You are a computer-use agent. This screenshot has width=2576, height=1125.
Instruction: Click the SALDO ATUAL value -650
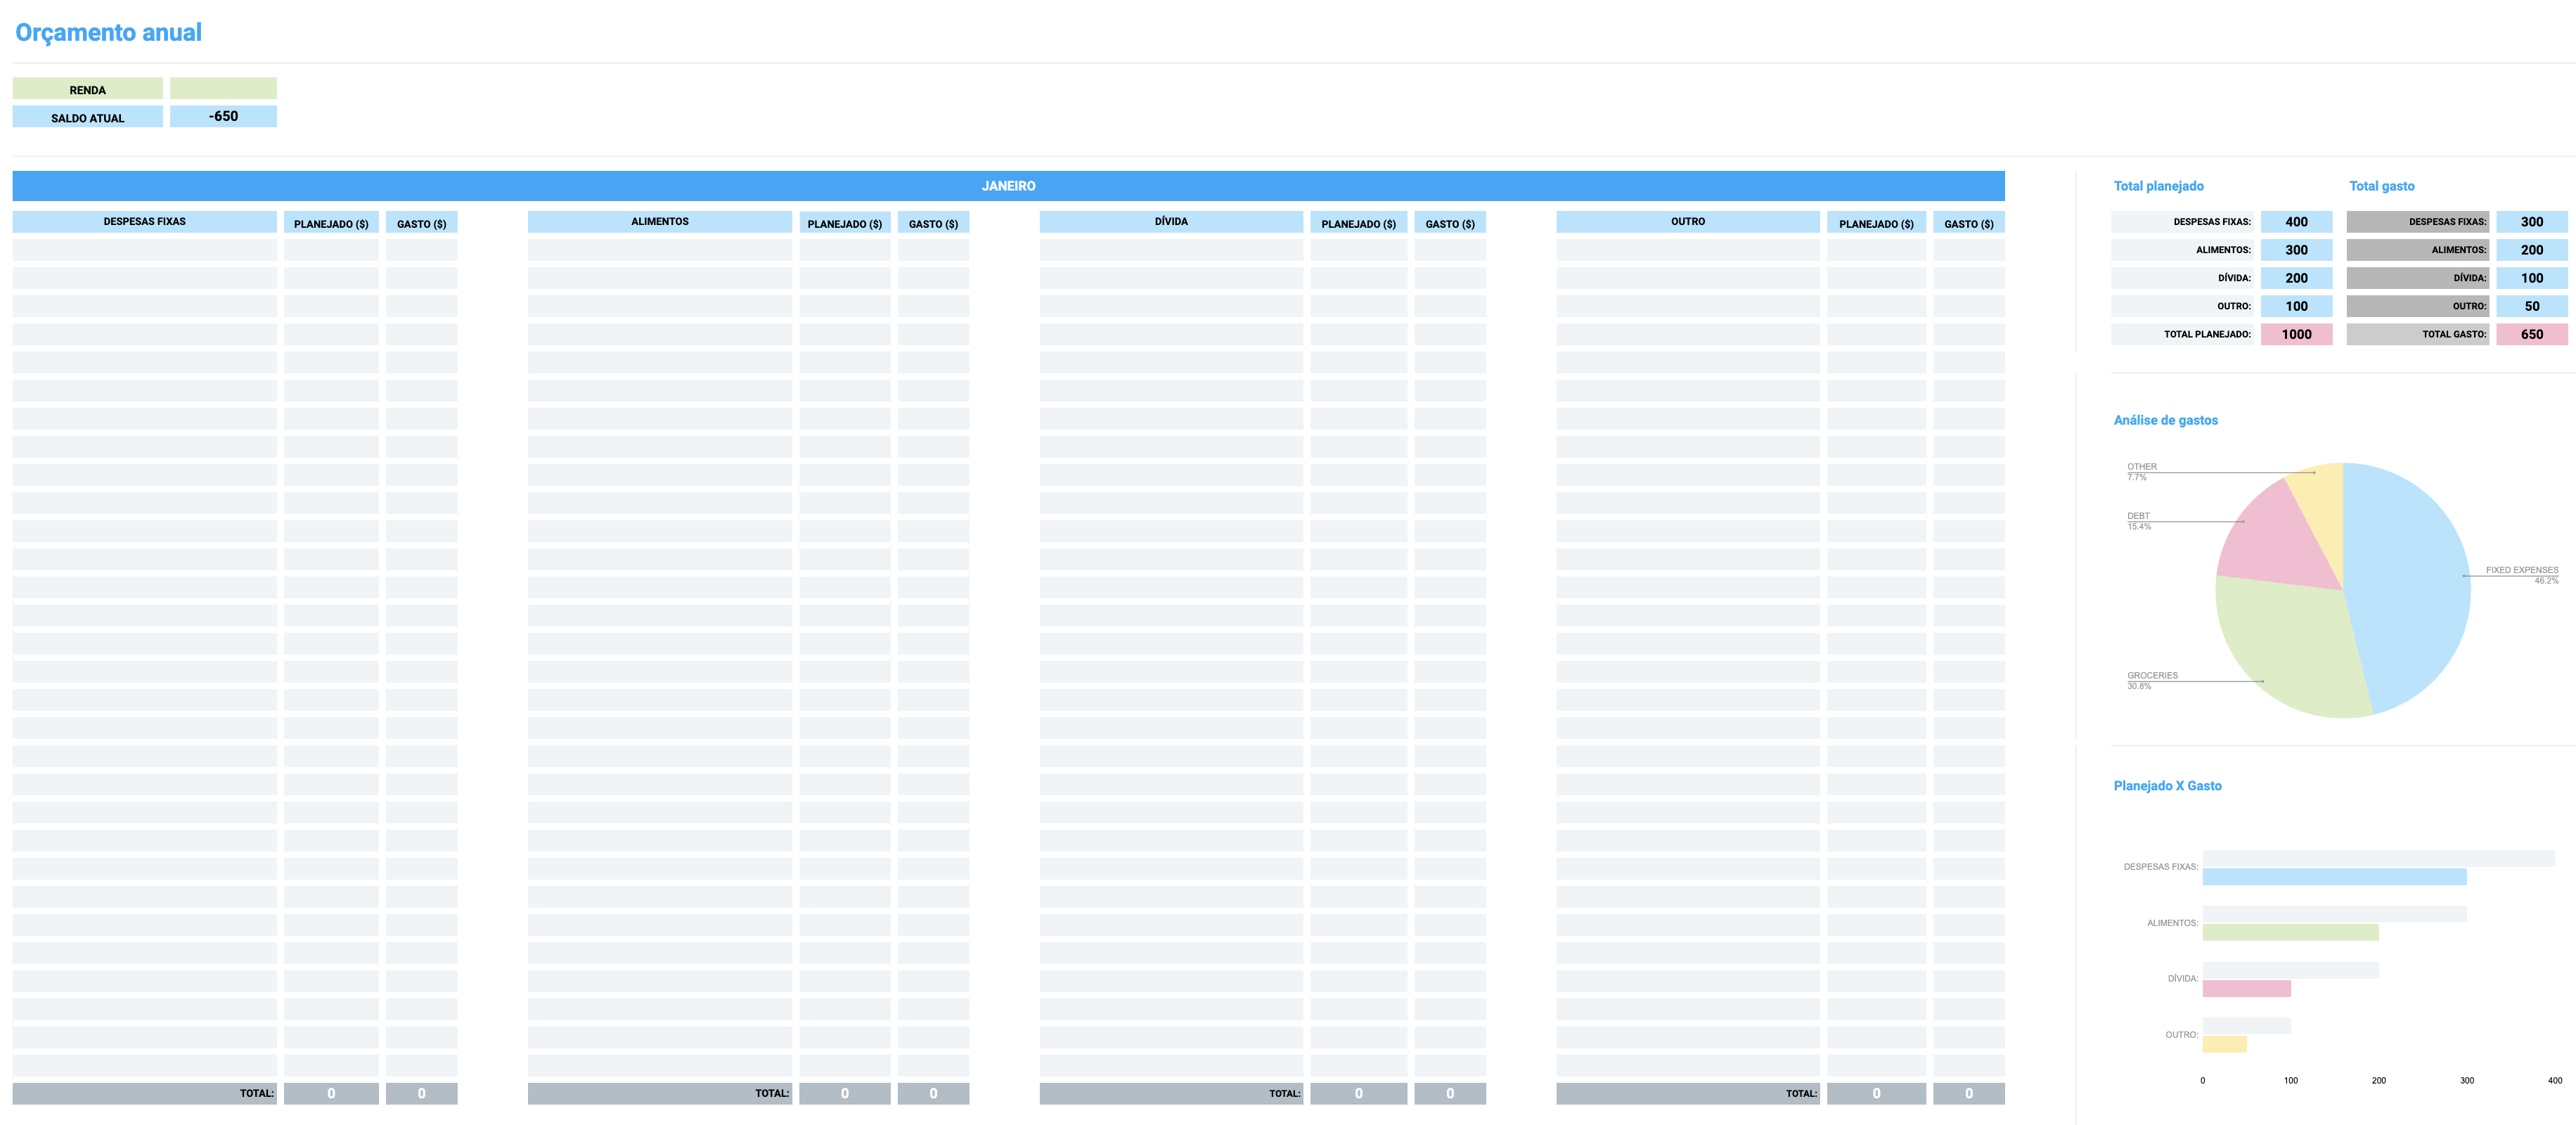tap(223, 117)
